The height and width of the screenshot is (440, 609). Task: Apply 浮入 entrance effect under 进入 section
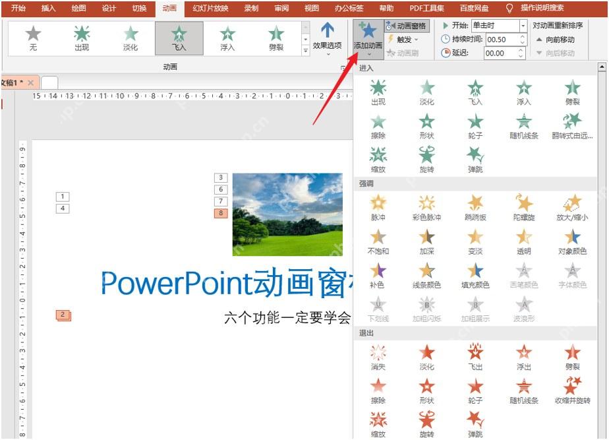[x=523, y=92]
